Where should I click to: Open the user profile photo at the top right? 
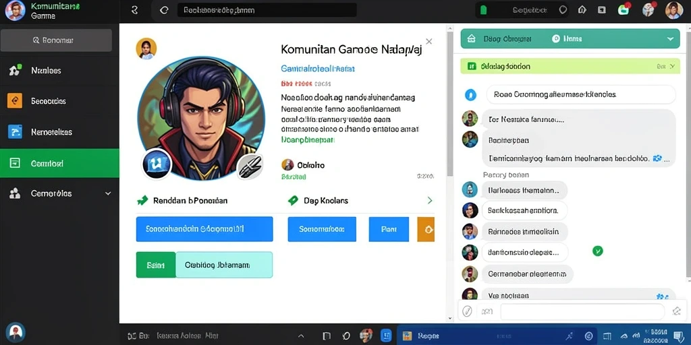point(674,9)
